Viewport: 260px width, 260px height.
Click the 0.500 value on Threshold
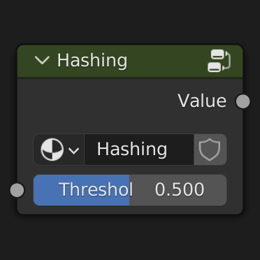point(180,189)
